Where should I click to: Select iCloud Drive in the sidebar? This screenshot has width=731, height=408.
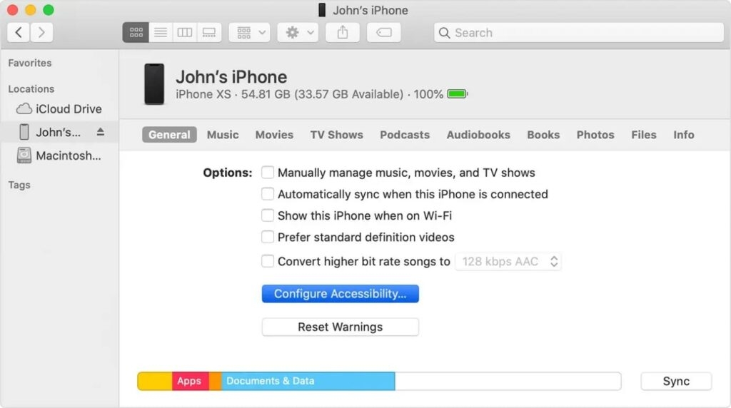(59, 108)
